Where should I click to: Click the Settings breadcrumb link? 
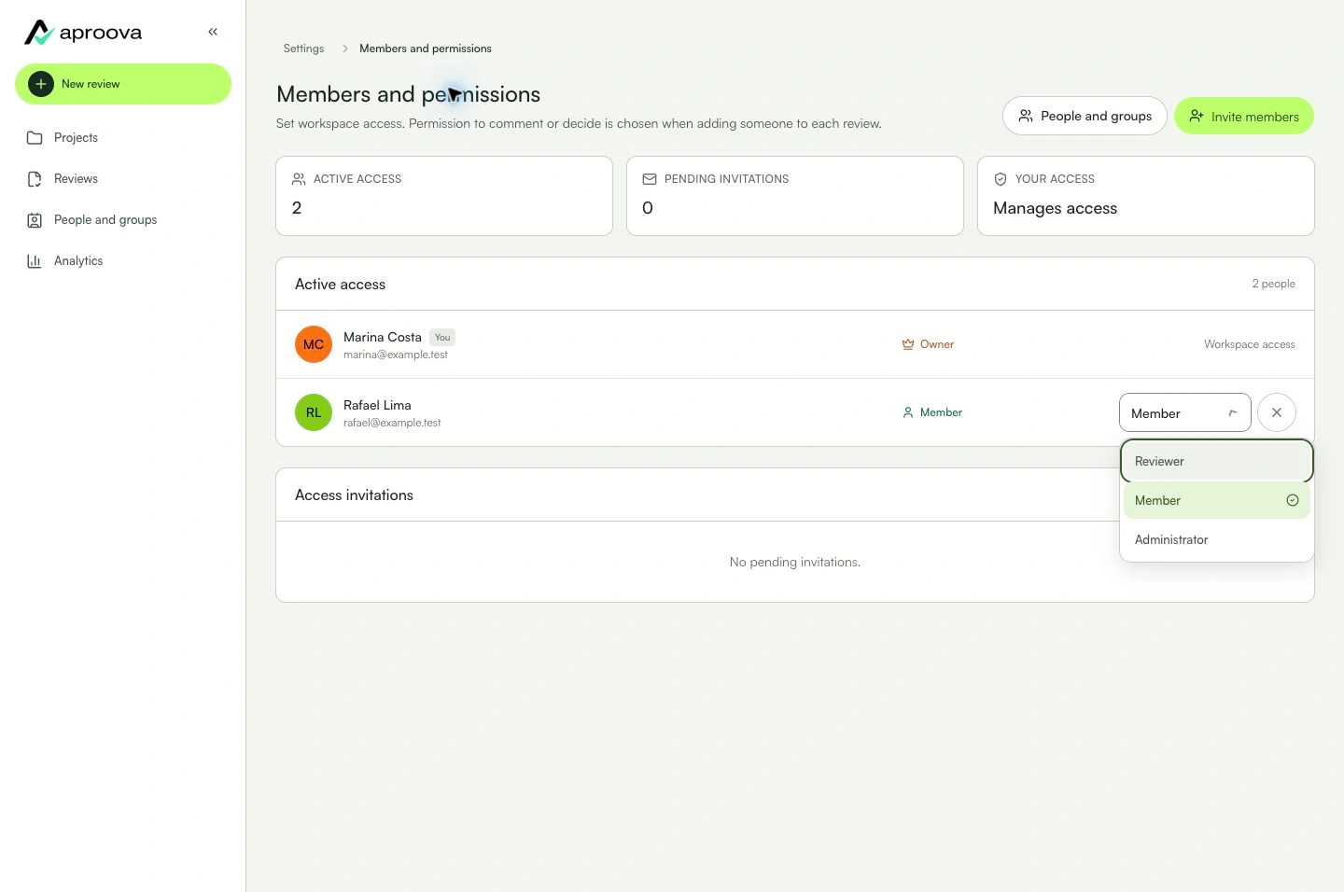tap(304, 49)
